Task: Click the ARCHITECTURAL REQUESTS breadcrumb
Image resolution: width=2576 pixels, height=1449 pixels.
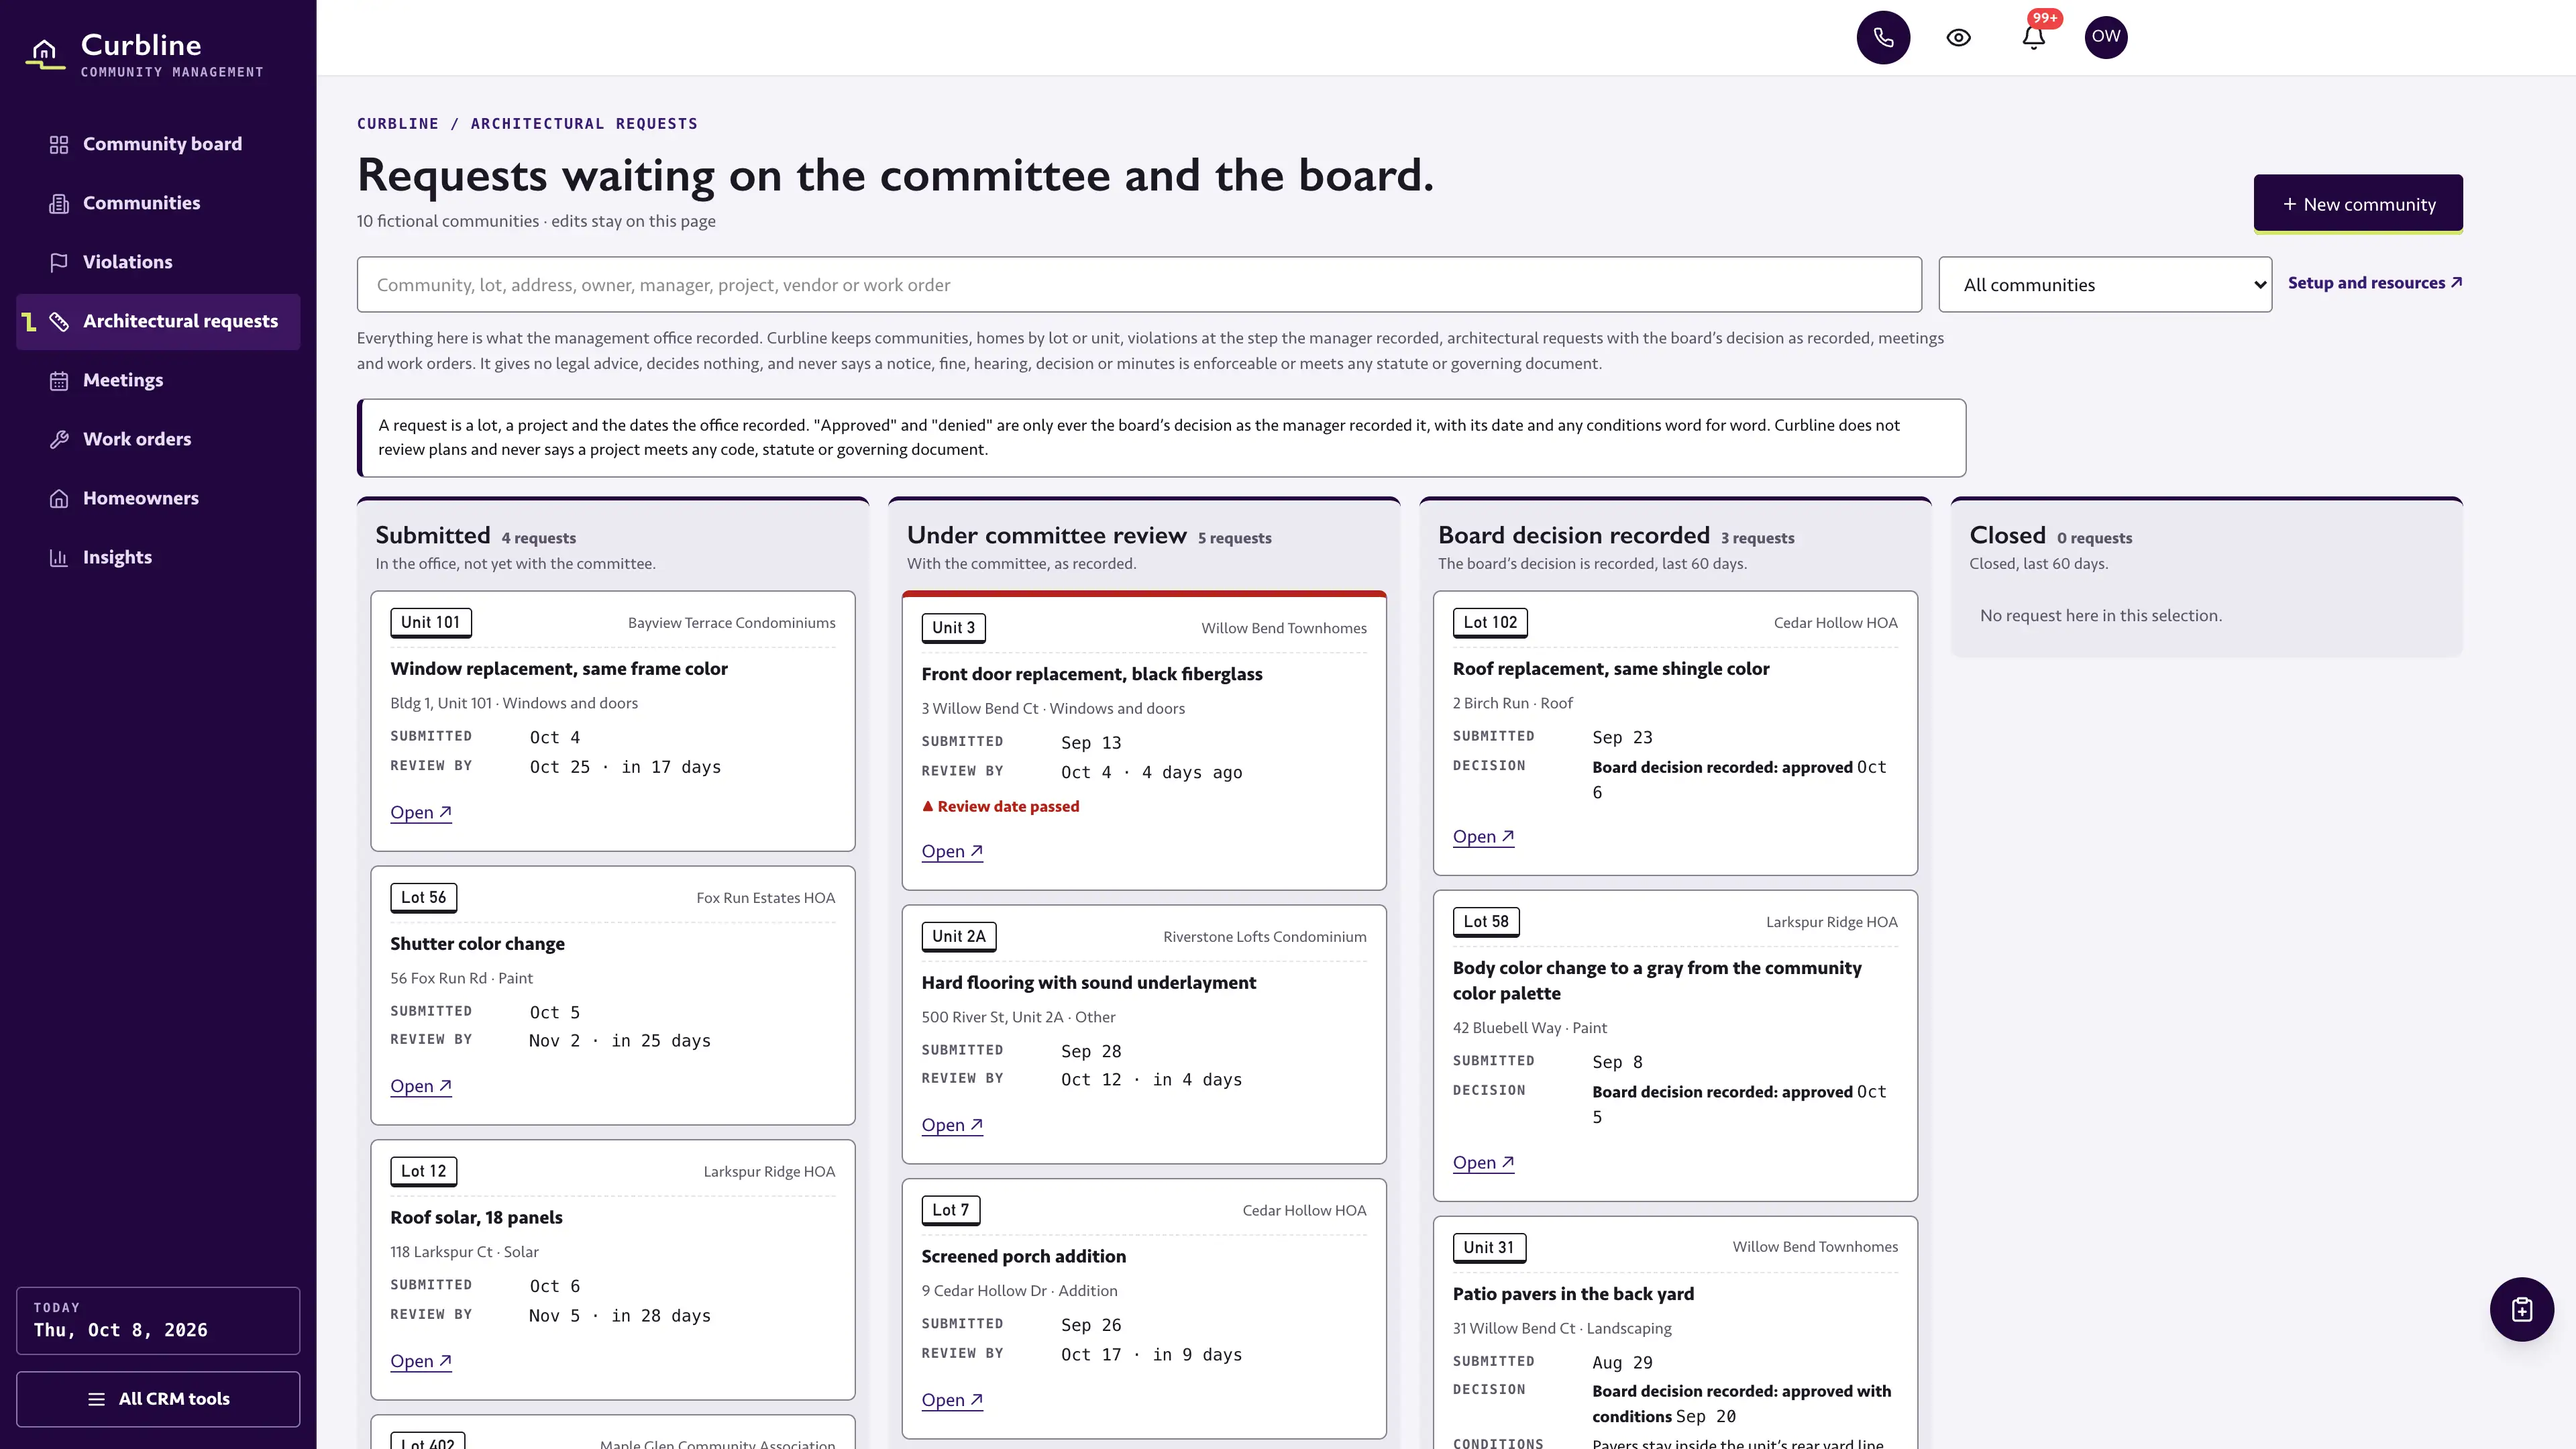Action: [x=584, y=124]
